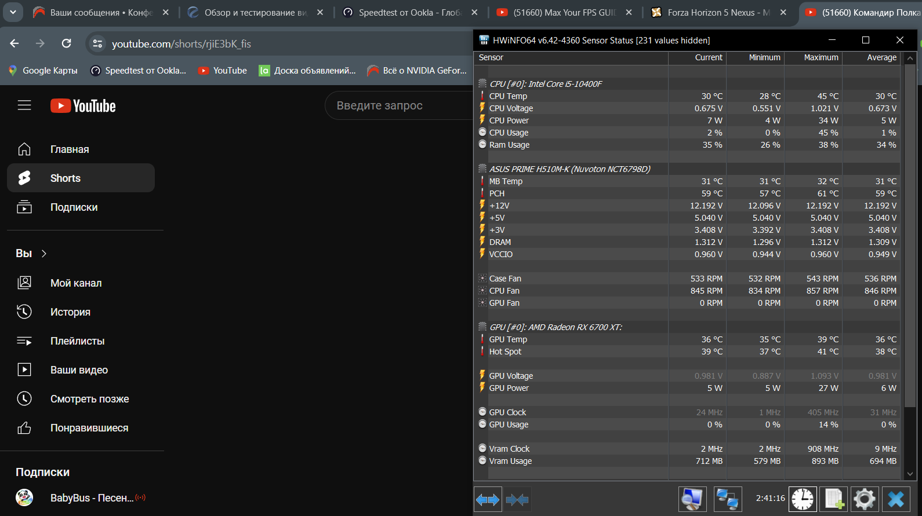
Task: Select the Ram Usage sensor row
Action: point(687,145)
